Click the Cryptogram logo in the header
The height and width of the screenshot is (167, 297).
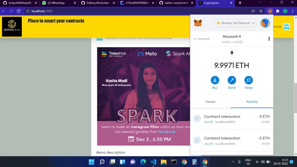click(x=12, y=27)
